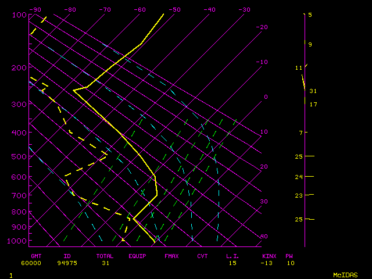Click the CYT column header
This screenshot has height=279, width=372.
202,256
